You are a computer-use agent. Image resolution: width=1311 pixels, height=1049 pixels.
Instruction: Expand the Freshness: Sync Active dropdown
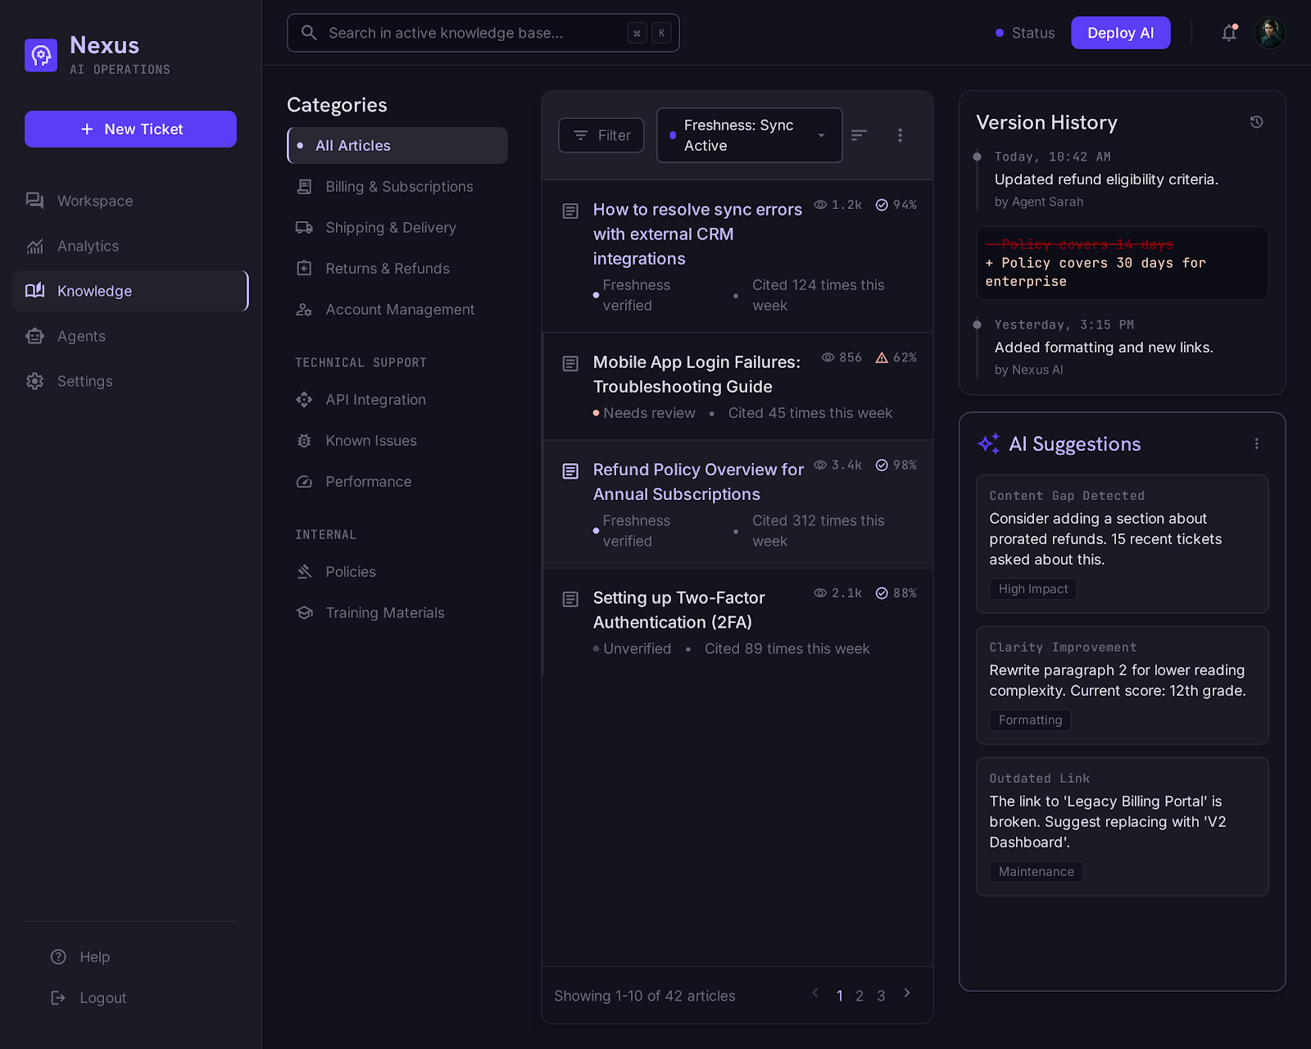tap(749, 135)
